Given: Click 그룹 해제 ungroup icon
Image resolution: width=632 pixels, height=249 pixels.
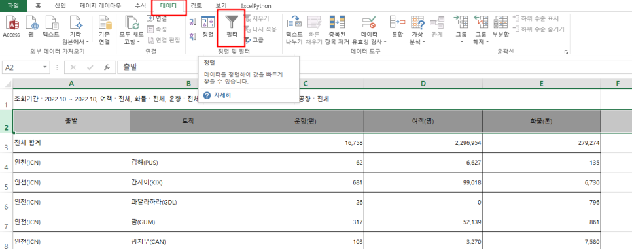Looking at the screenshot, I should [x=481, y=22].
